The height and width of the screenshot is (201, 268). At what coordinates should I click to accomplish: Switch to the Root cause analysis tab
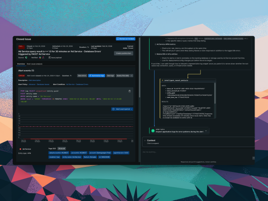pyautogui.click(x=34, y=64)
